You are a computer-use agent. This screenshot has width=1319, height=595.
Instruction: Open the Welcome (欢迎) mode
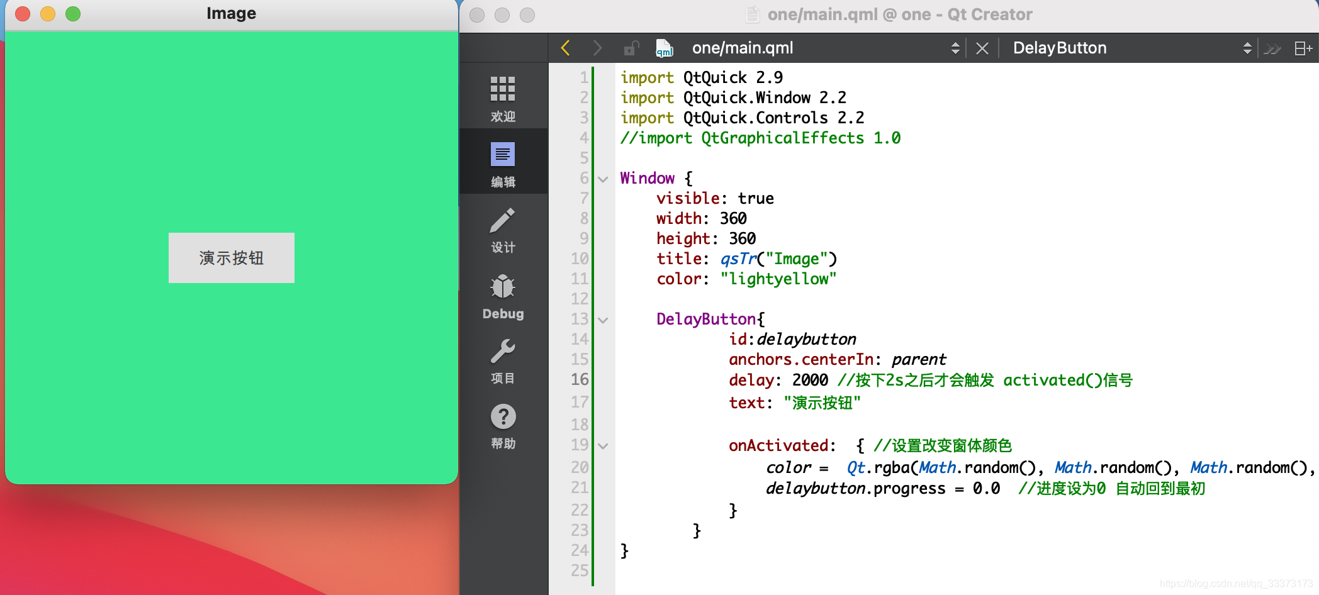pos(503,98)
